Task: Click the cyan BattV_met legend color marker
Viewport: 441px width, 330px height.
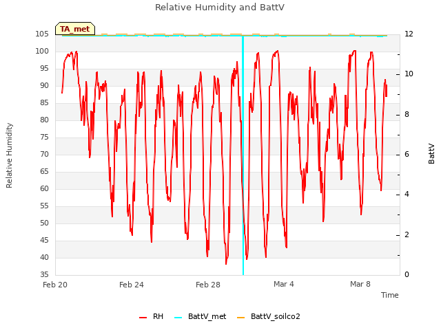Action: tap(178, 318)
